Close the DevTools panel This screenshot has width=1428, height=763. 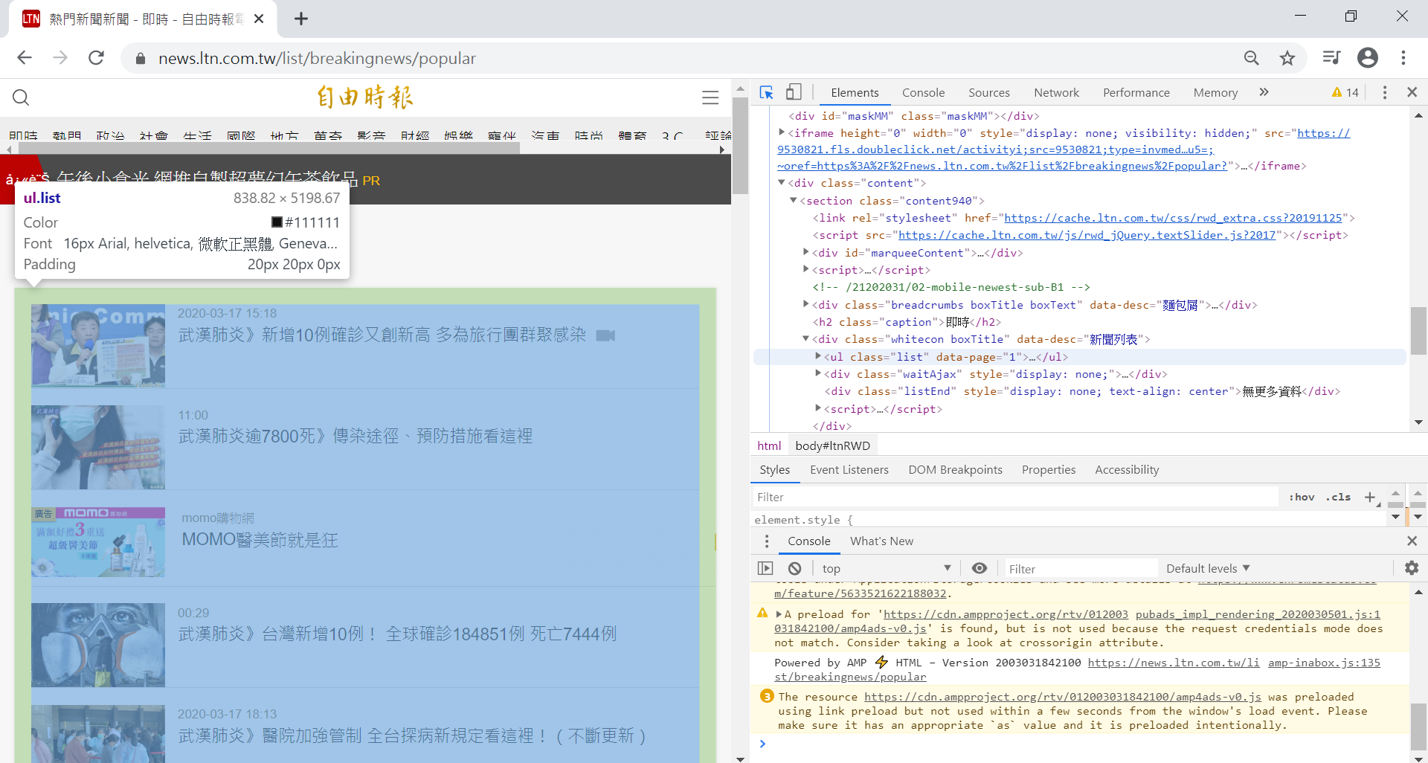[1412, 92]
